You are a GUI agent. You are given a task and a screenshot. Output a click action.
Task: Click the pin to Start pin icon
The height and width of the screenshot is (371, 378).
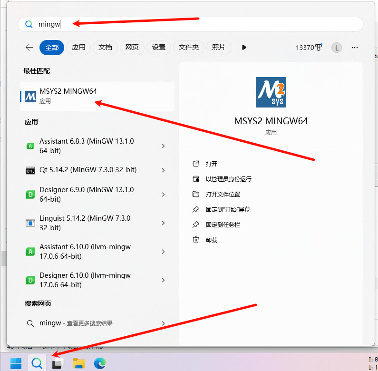(196, 209)
